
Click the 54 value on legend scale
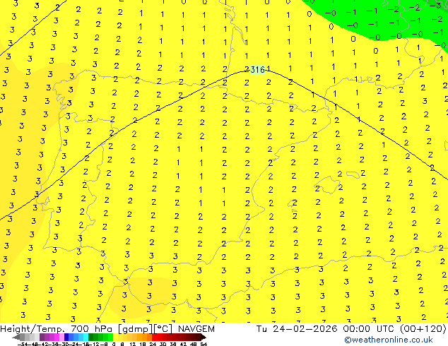point(204,344)
